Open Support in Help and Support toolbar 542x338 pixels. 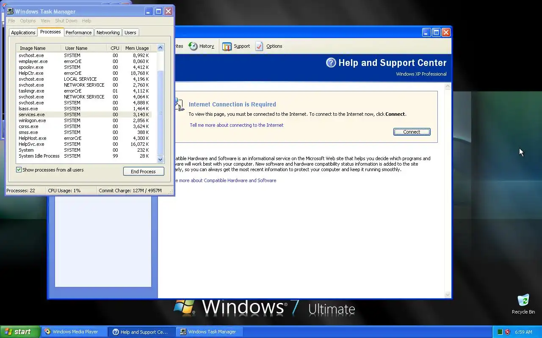(x=236, y=46)
